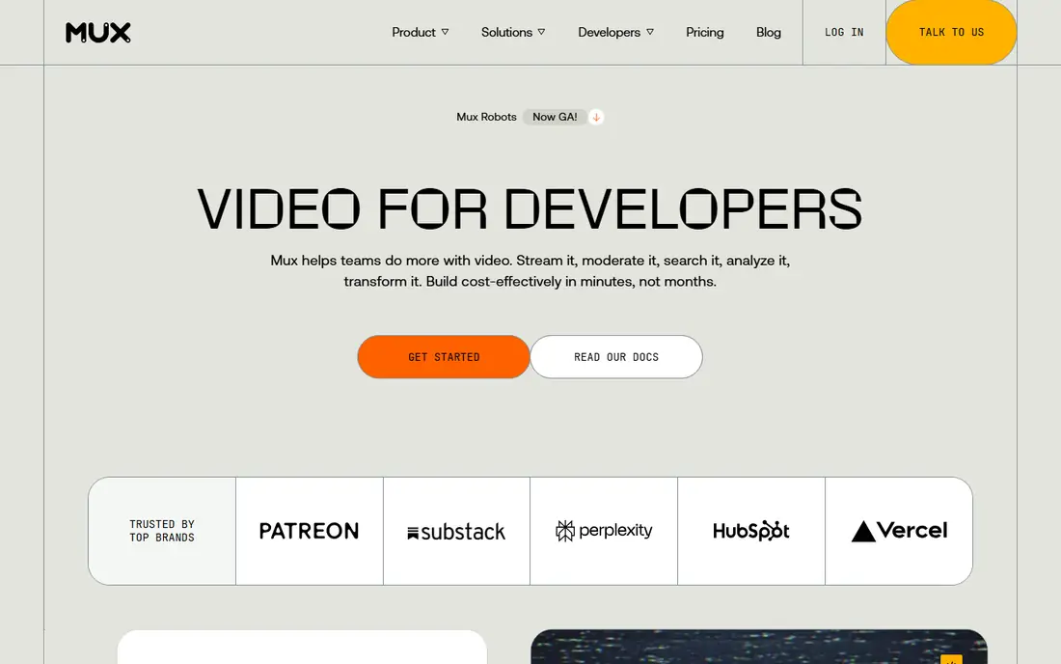
Task: Click the Patreon logo
Action: [310, 531]
